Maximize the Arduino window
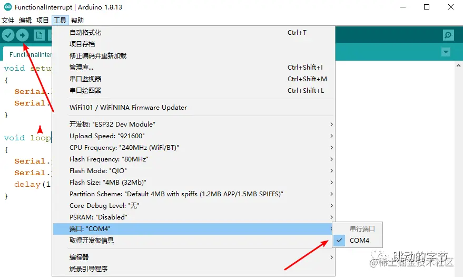The height and width of the screenshot is (277, 463). 427,7
